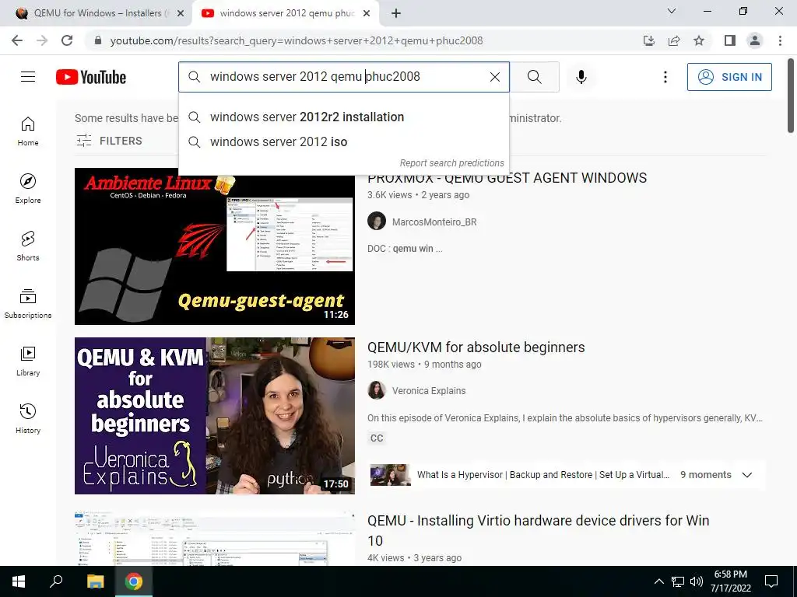View site info lock icon
797x597 pixels.
(98, 40)
